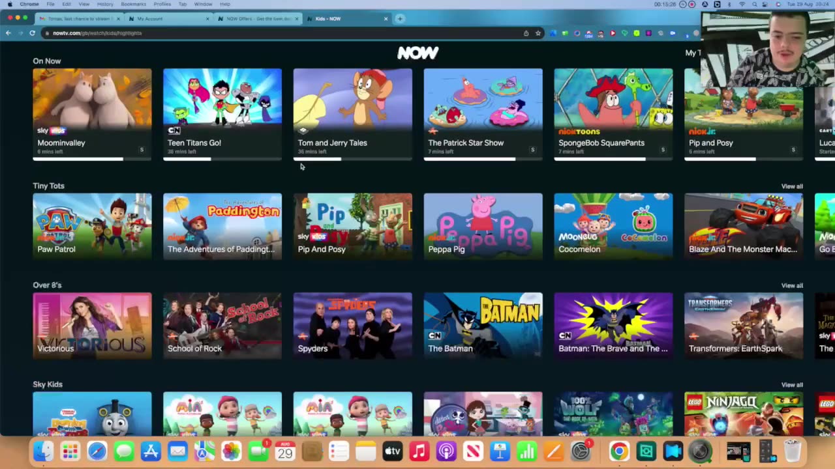Screen dimensions: 835x469
Task: Open School of Rock tile
Action: click(222, 326)
